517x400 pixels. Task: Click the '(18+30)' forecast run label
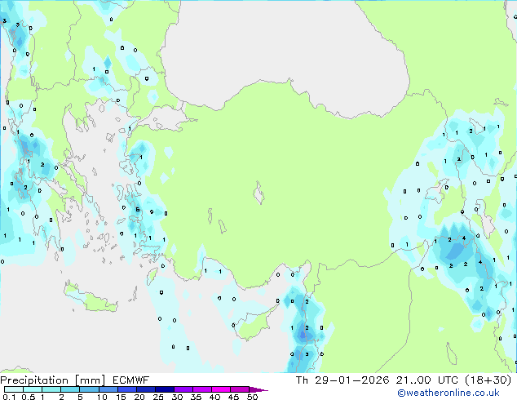488,380
